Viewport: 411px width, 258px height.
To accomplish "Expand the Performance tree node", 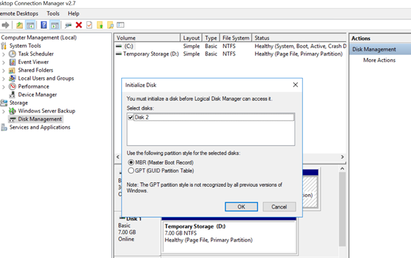I will [3, 86].
